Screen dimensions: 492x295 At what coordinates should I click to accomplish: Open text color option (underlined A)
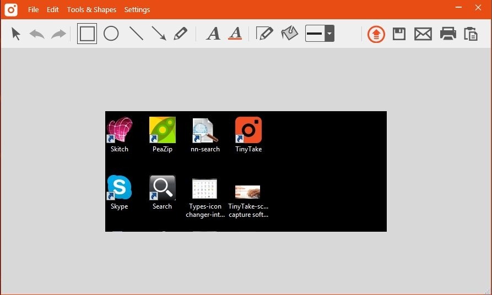coord(235,34)
